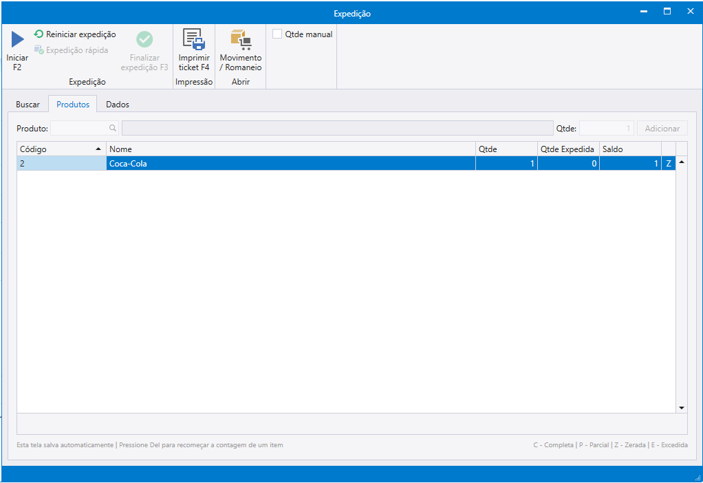Switch to the Buscar tab
703x483 pixels.
tap(28, 104)
